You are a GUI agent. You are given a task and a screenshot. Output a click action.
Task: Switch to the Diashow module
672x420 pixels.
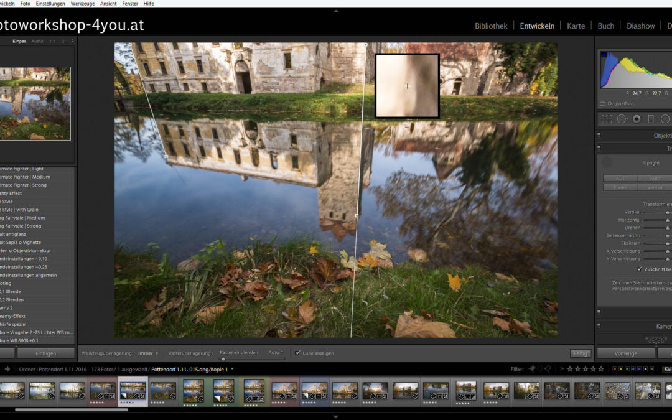point(641,26)
